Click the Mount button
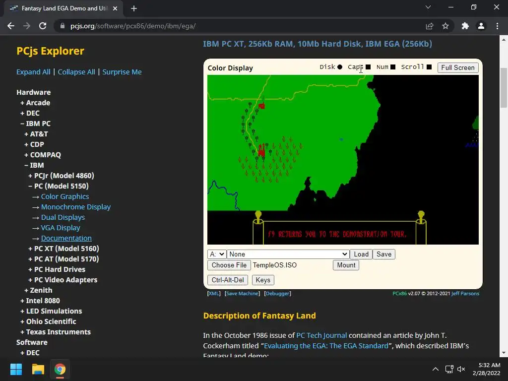 point(346,265)
